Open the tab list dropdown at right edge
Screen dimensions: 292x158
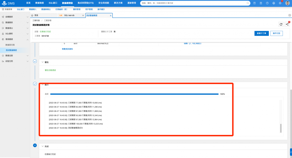pos(290,15)
